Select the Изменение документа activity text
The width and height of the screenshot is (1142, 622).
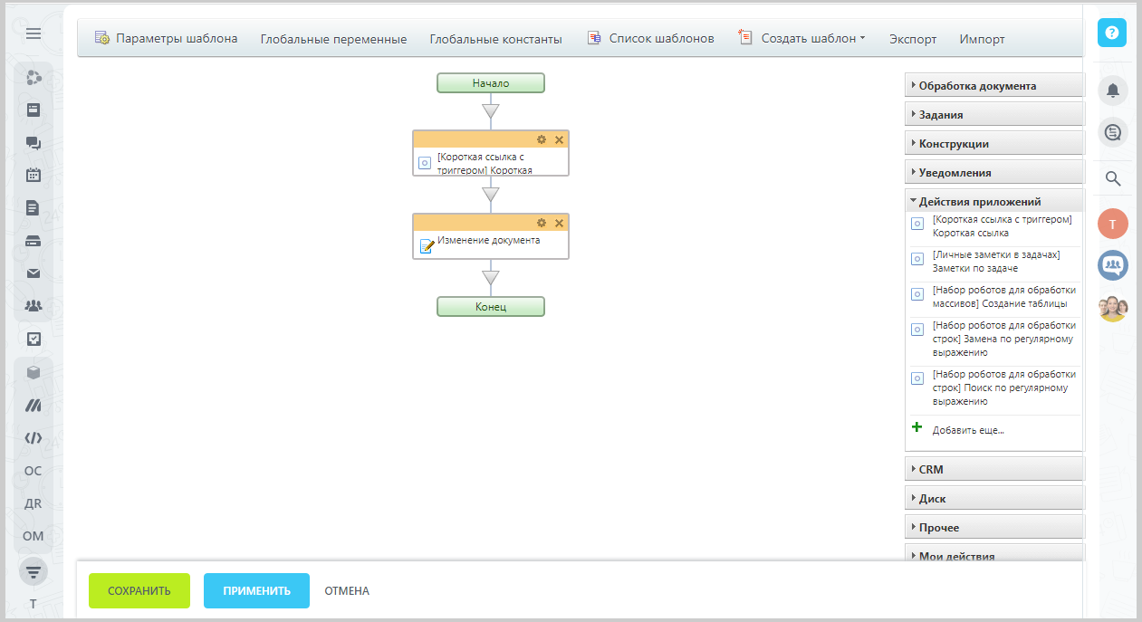pyautogui.click(x=489, y=241)
